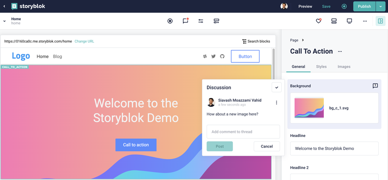Click the GitHub icon in preview header
Image resolution: width=388 pixels, height=180 pixels.
coord(222,56)
